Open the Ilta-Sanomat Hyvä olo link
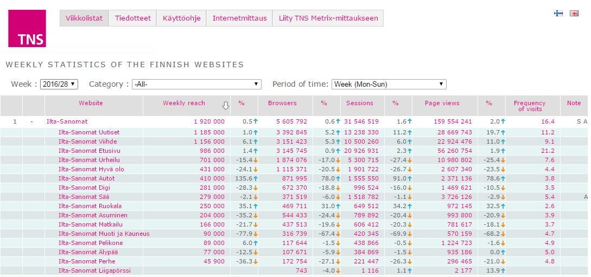This screenshot has width=591, height=277. pyautogui.click(x=91, y=169)
